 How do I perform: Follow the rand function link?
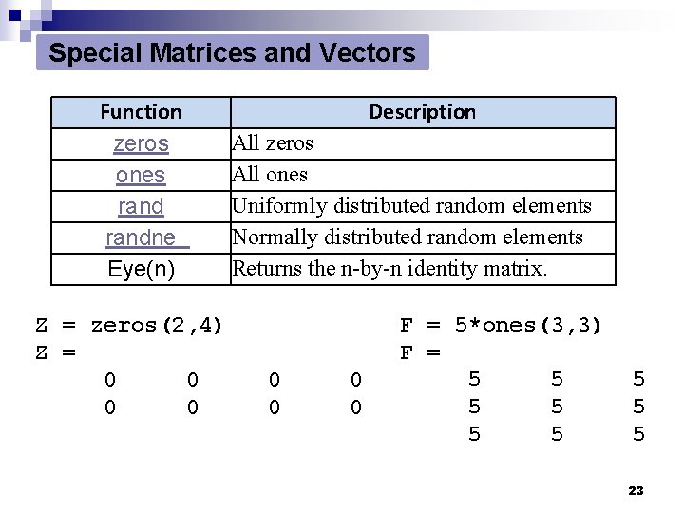tap(141, 206)
